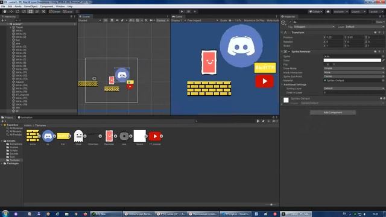Click the Sprite Renderer Color swatch
The height and width of the screenshot is (217, 386).
pos(352,60)
